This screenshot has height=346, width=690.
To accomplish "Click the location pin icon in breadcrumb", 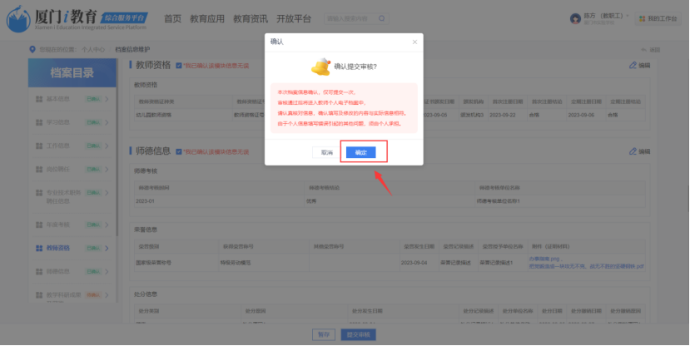I will tap(32, 49).
